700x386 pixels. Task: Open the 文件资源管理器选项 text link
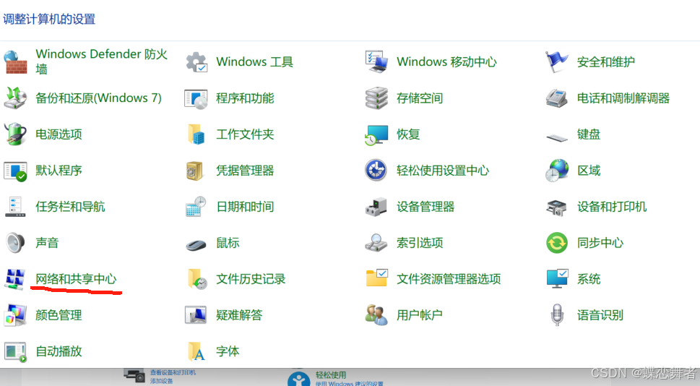pyautogui.click(x=449, y=279)
